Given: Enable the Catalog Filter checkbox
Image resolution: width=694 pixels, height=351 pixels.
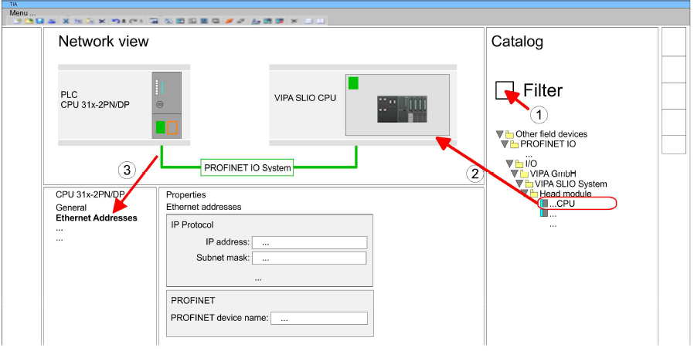Looking at the screenshot, I should tap(505, 90).
